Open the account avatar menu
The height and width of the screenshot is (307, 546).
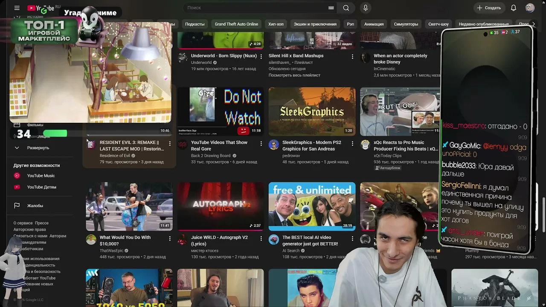[530, 8]
